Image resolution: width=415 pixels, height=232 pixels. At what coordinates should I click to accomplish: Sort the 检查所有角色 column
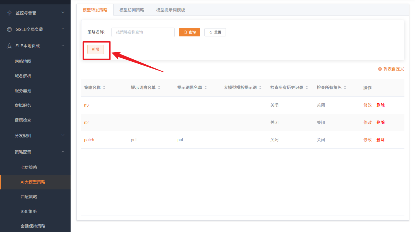tap(345, 87)
